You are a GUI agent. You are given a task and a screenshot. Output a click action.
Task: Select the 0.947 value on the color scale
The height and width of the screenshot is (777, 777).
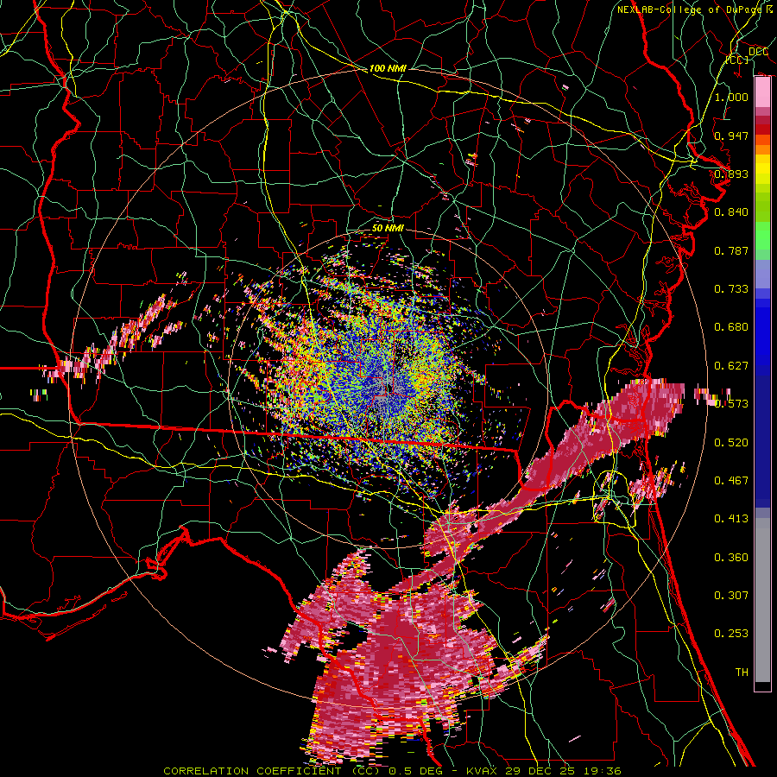tap(731, 136)
